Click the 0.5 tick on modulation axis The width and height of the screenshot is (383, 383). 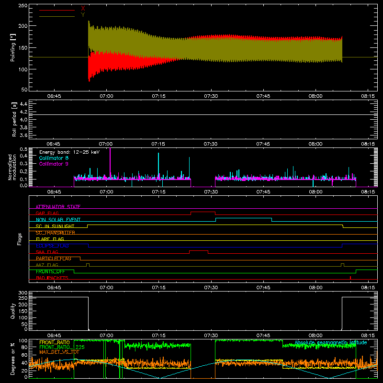pyautogui.click(x=23, y=149)
